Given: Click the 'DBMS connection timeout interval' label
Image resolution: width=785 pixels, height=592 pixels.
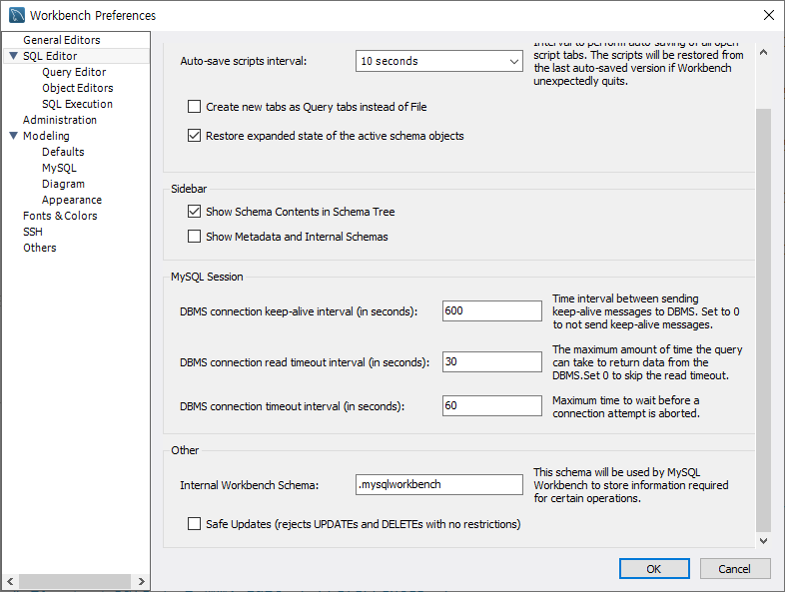Looking at the screenshot, I should click(293, 406).
